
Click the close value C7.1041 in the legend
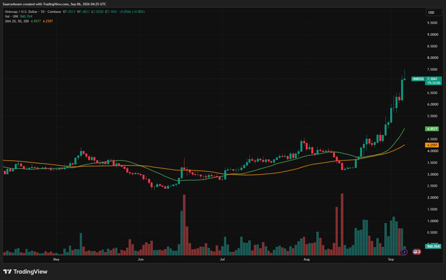click(111, 12)
